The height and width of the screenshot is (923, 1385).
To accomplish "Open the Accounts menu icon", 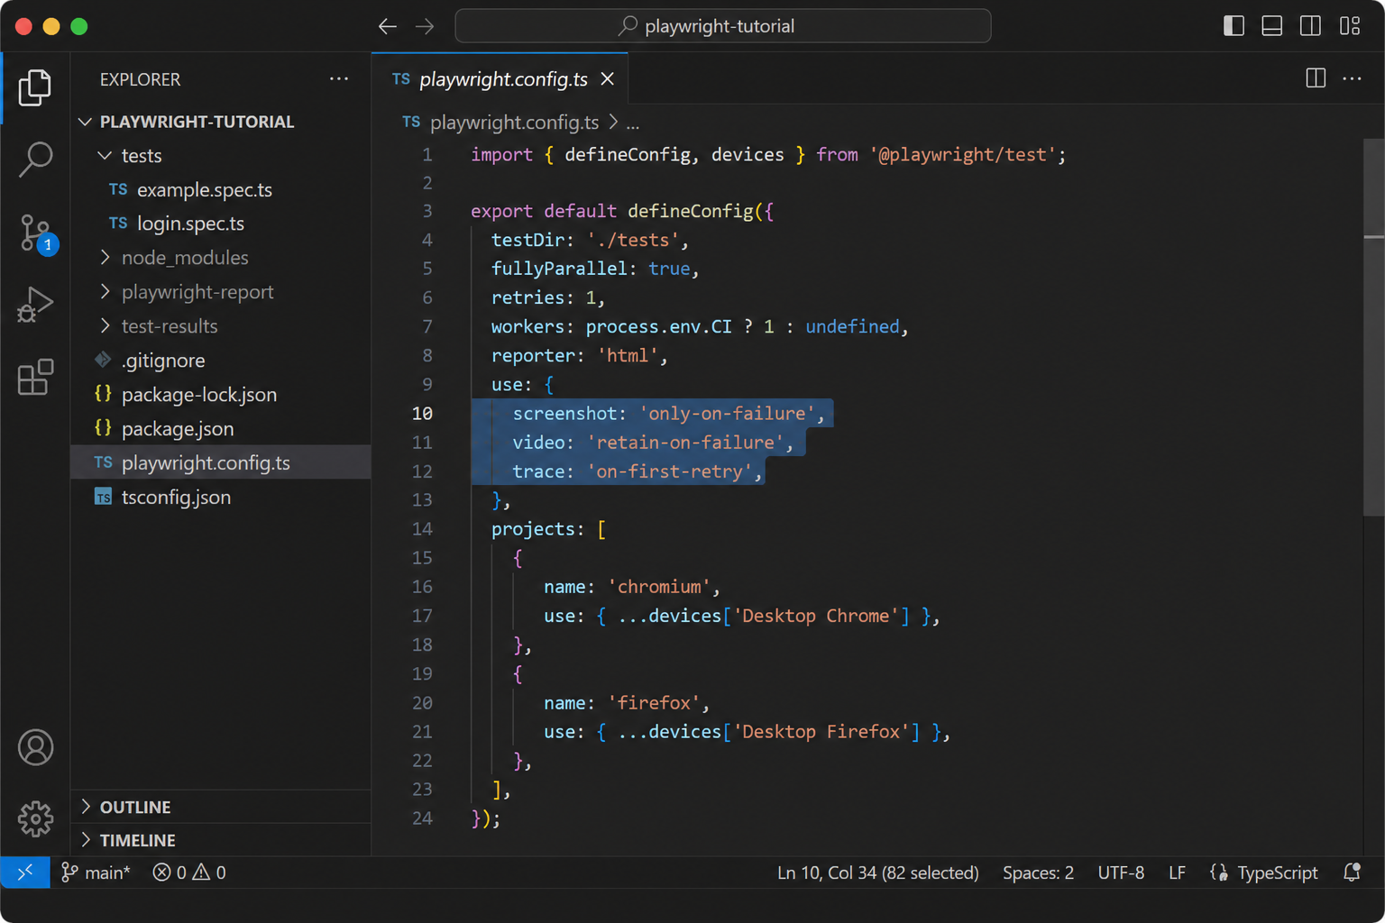I will point(35,747).
